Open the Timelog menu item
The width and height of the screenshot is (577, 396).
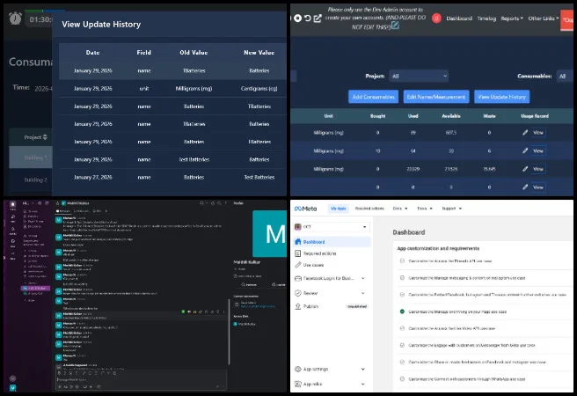(x=486, y=18)
